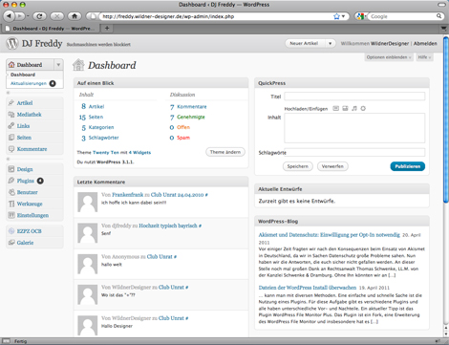Collapse the Dashboard menu arrow in sidebar
449x345 pixels.
coord(58,65)
